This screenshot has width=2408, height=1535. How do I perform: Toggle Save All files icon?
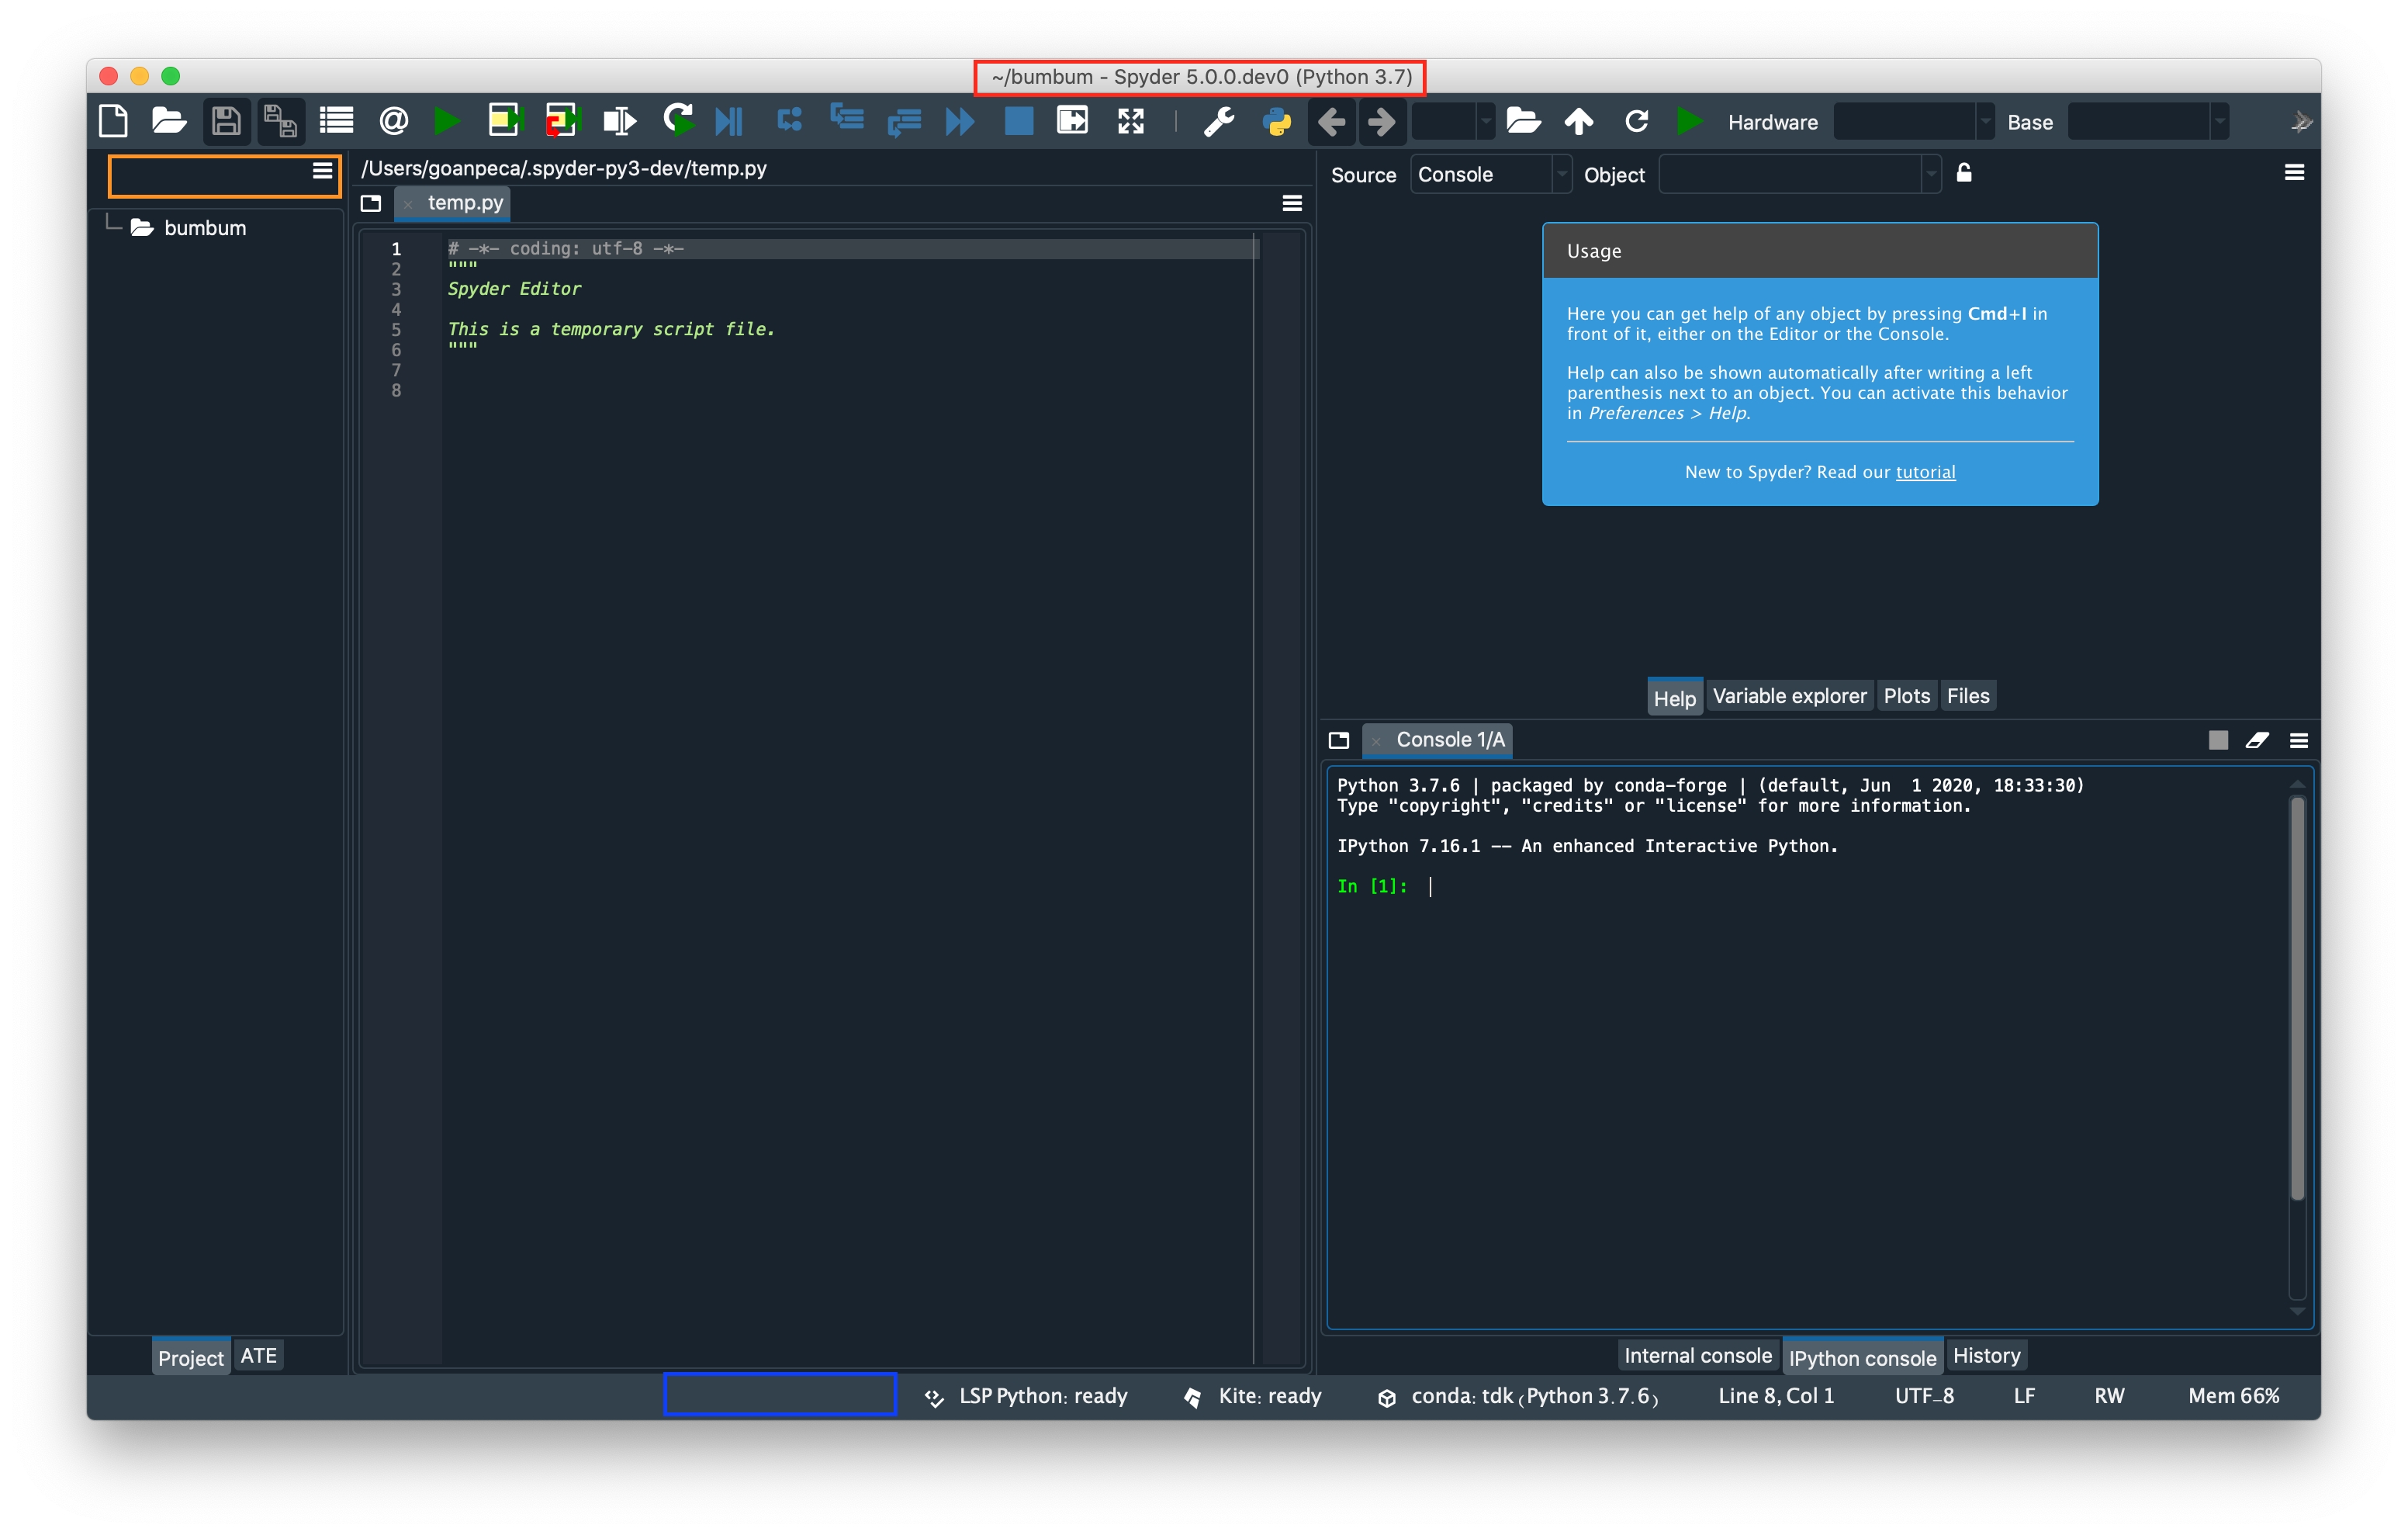pyautogui.click(x=279, y=120)
